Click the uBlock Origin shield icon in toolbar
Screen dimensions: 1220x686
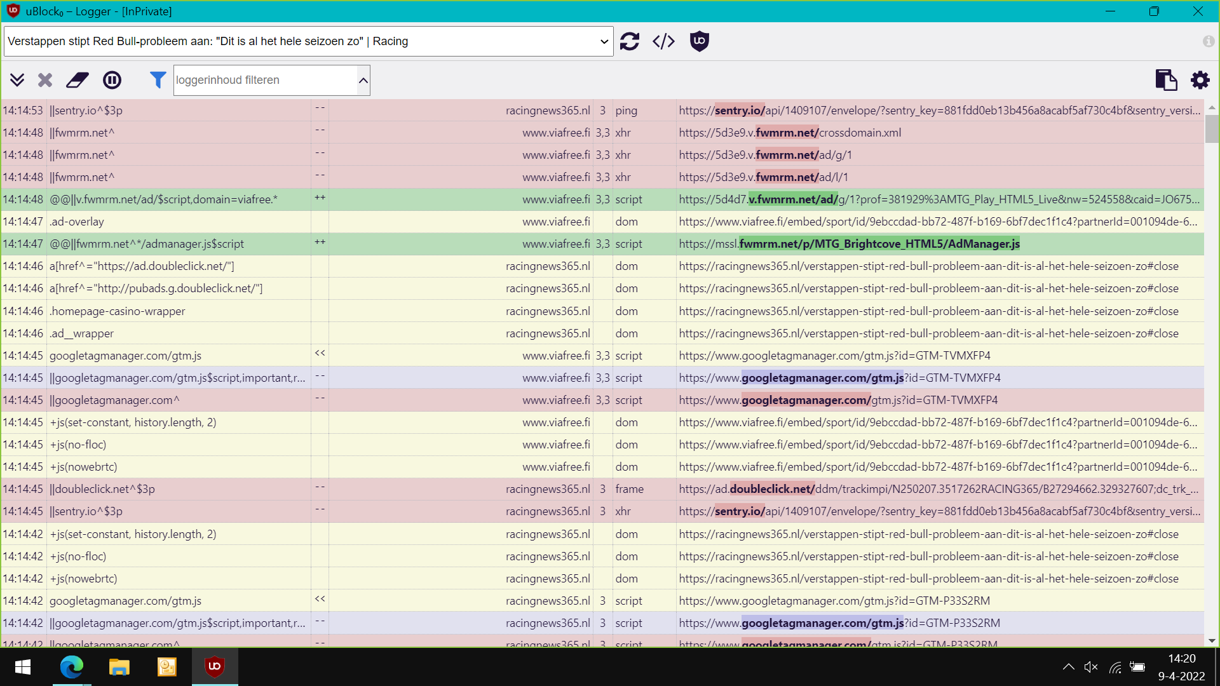click(699, 41)
